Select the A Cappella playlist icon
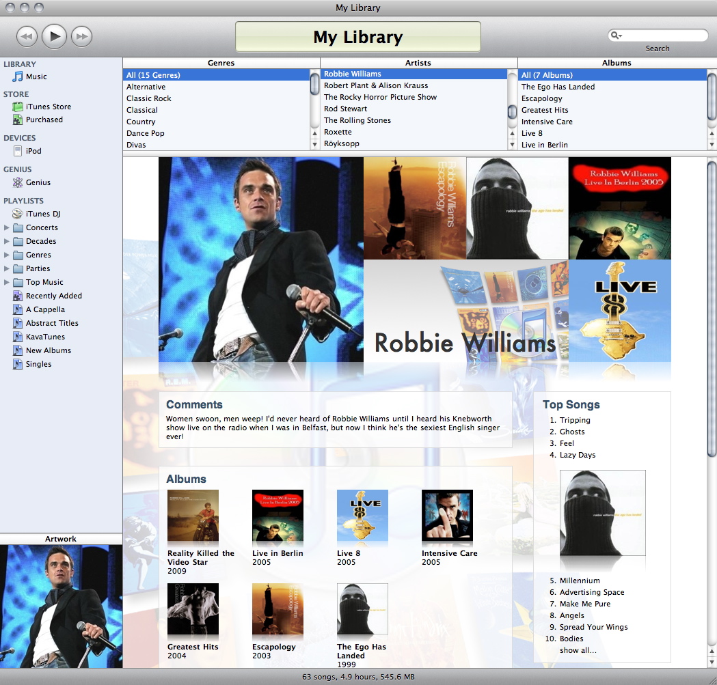717x685 pixels. tap(17, 309)
